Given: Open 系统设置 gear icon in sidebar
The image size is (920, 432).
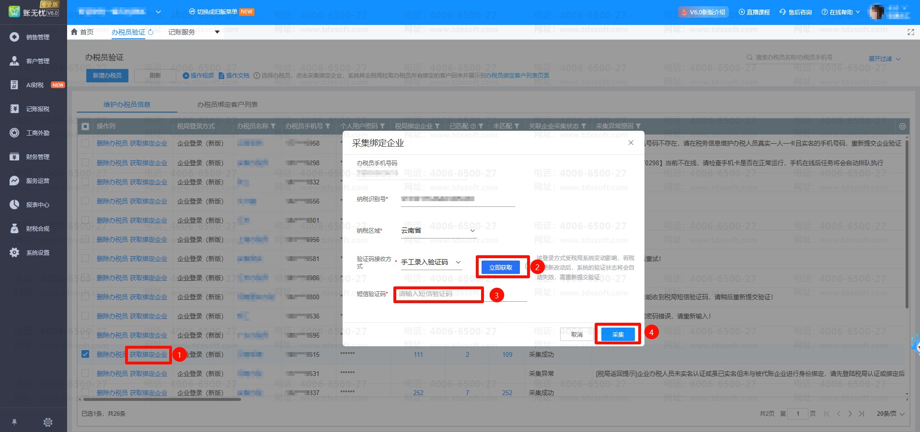Looking at the screenshot, I should [x=14, y=252].
